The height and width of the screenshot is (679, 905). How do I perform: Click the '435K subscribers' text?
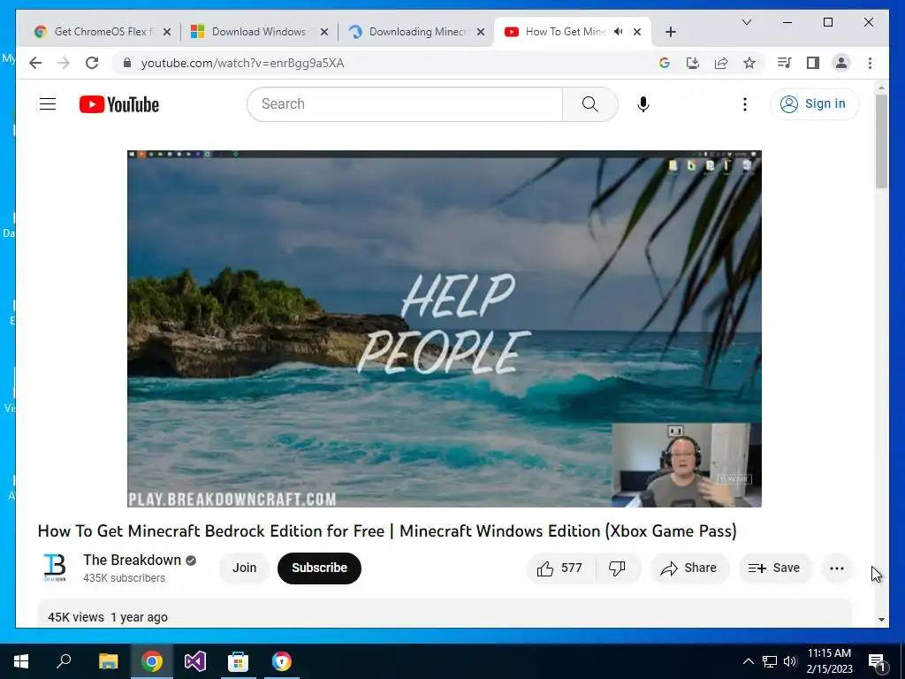[124, 578]
